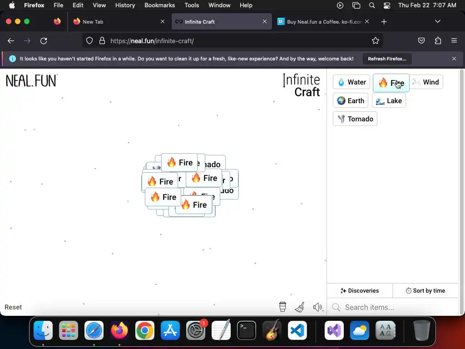This screenshot has width=465, height=349.
Task: Open the Discoveries filter
Action: click(360, 290)
